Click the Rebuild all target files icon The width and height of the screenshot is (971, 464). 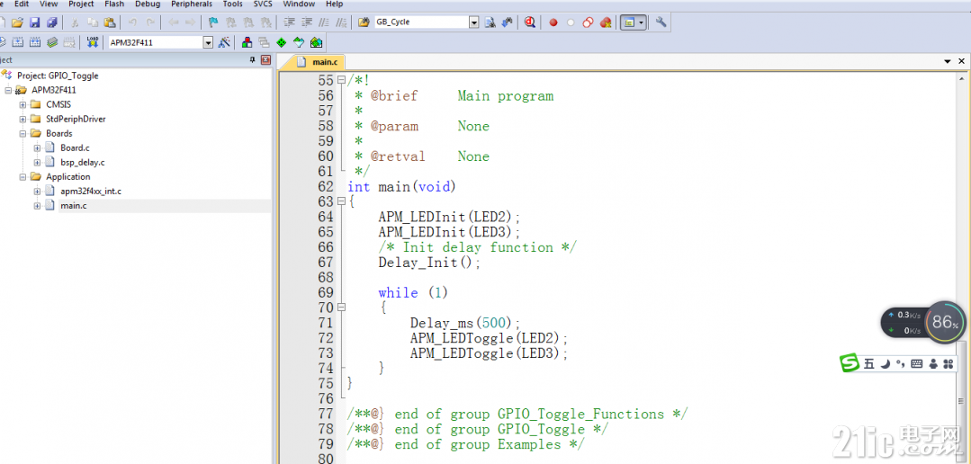[35, 42]
